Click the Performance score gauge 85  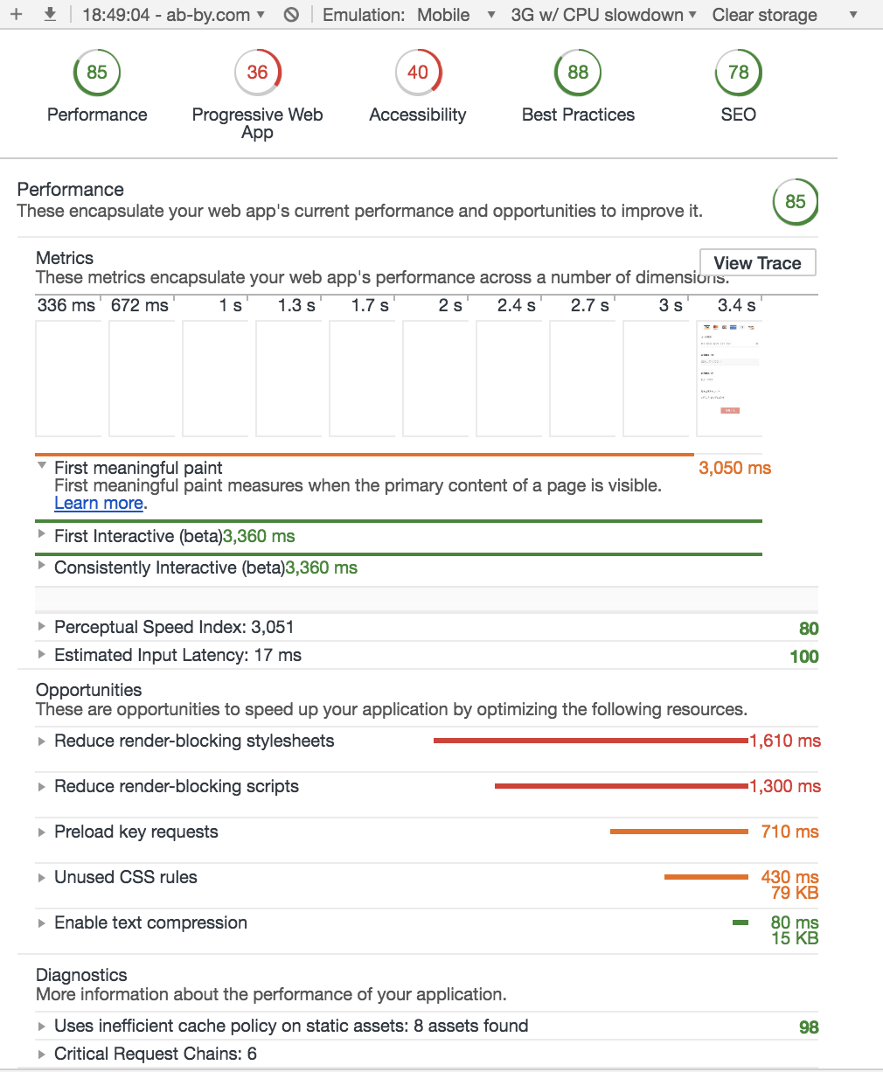pyautogui.click(x=97, y=73)
